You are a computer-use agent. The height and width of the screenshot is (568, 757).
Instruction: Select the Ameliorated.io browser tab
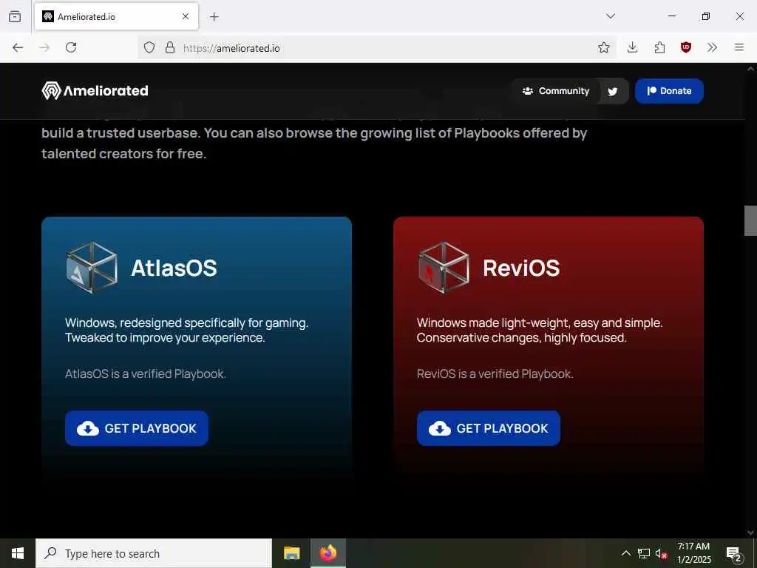pos(116,16)
